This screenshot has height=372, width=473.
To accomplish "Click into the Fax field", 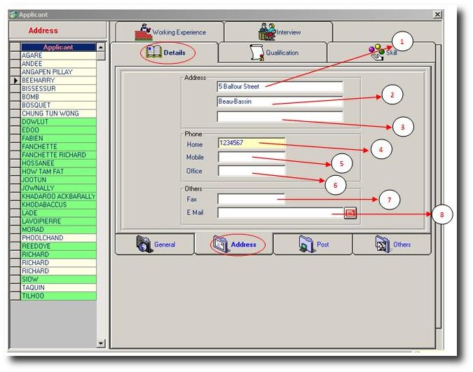I will pos(252,199).
